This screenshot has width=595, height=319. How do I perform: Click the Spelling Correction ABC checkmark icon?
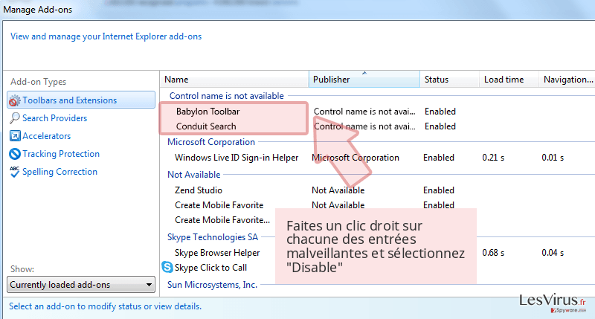point(15,172)
